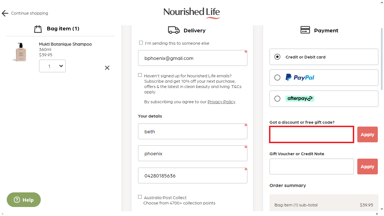Click the Continue shopping link
This screenshot has width=384, height=216.
(x=29, y=13)
